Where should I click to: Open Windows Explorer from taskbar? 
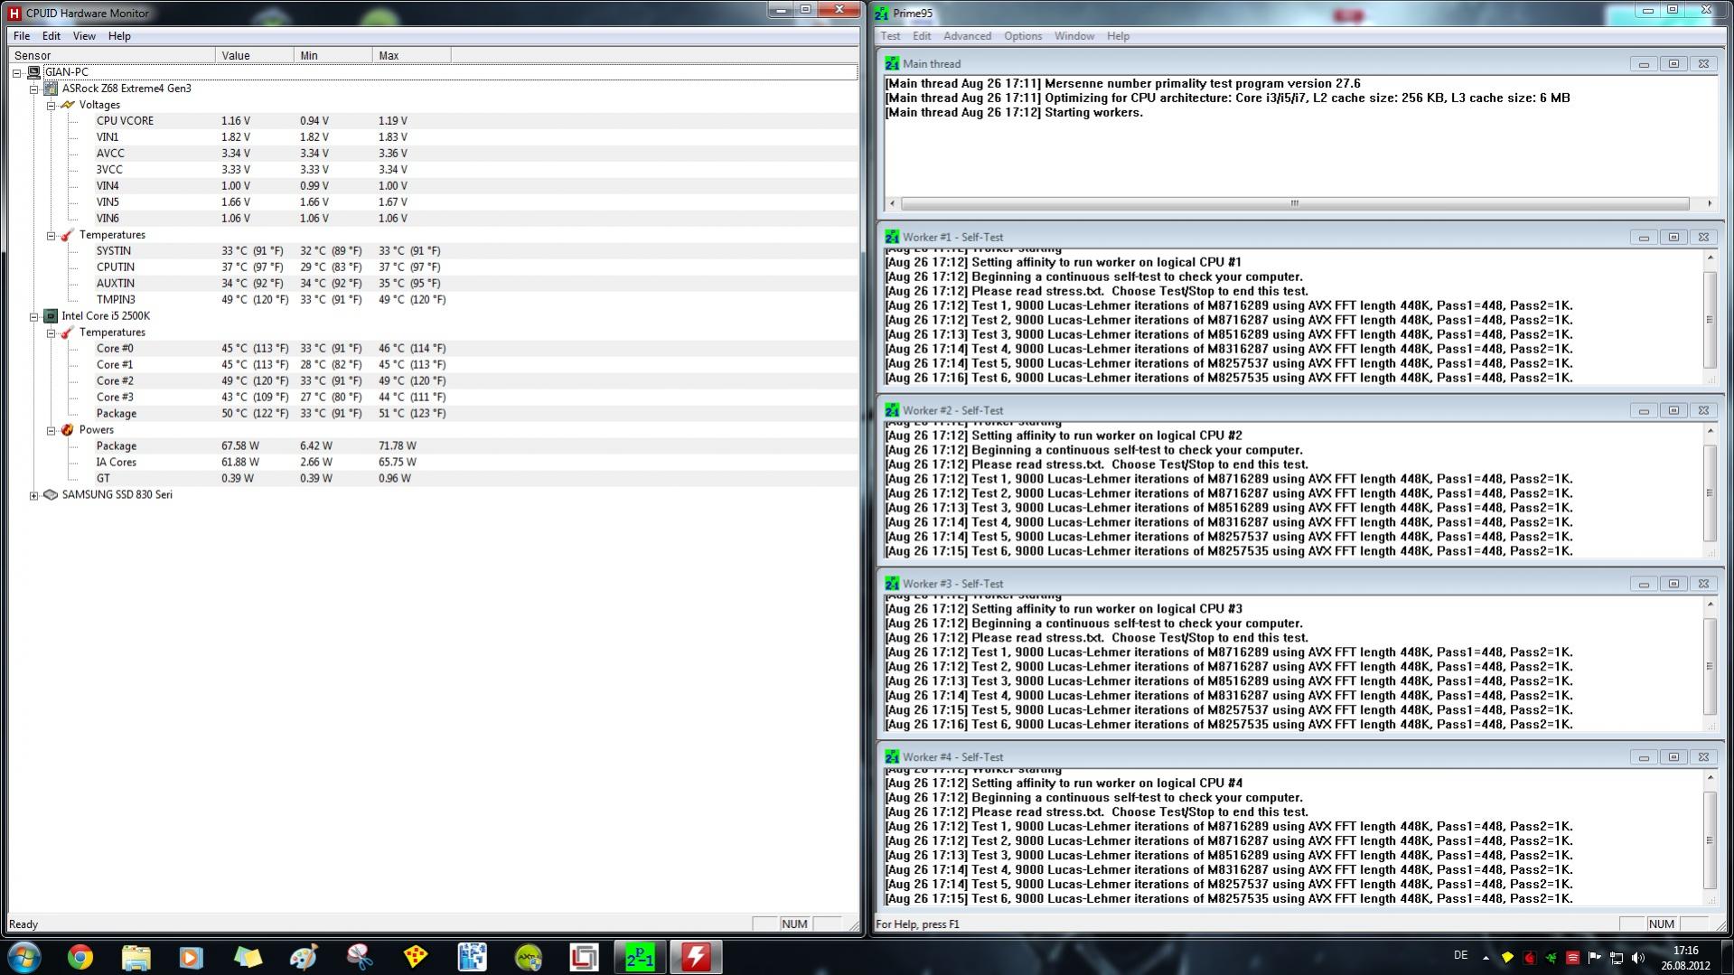click(136, 957)
